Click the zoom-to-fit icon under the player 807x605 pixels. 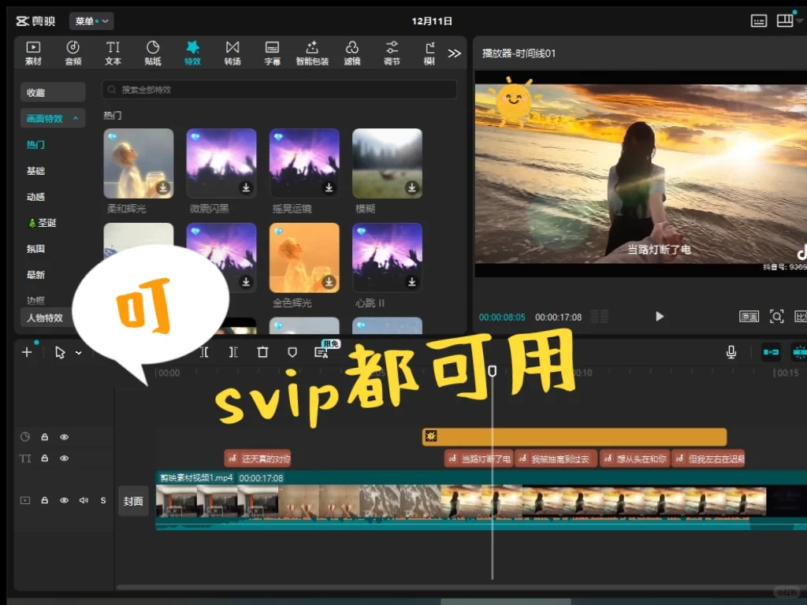click(x=776, y=316)
